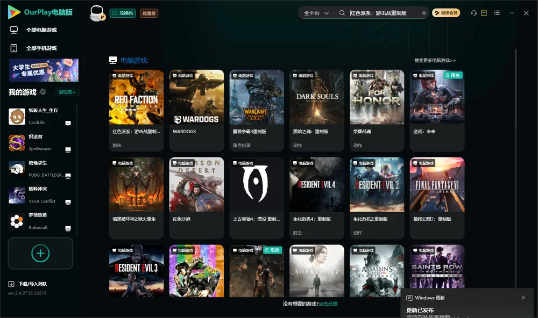Open 逆战：未来 game card
This screenshot has height=318, width=538.
pyautogui.click(x=437, y=110)
